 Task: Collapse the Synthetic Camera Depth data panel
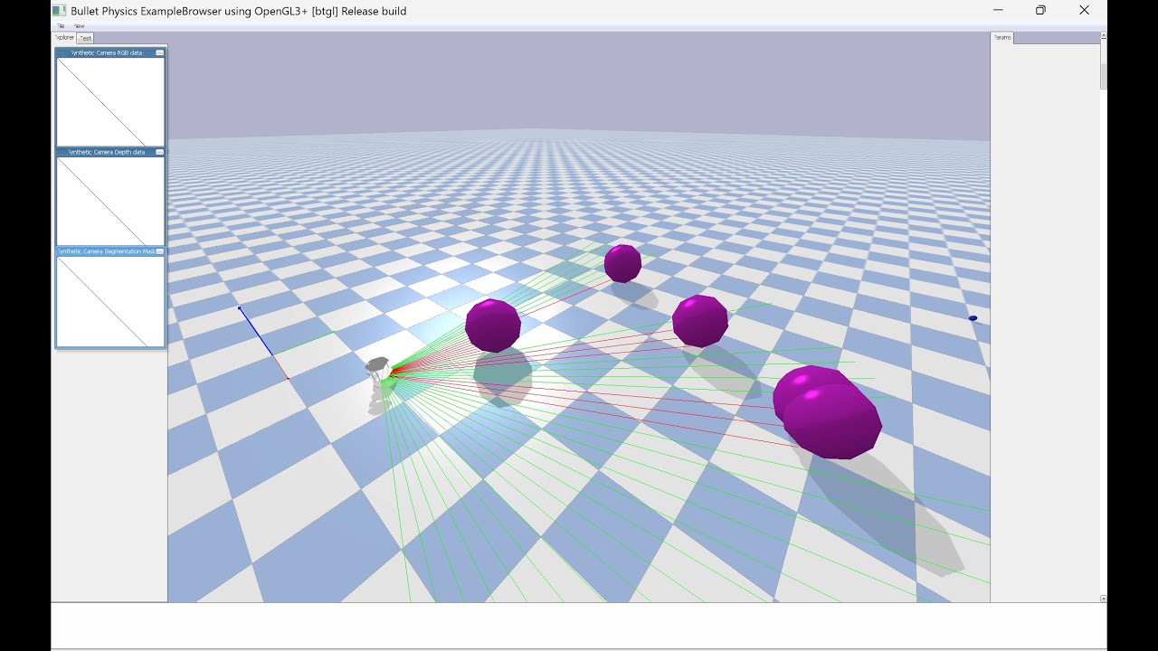coord(160,152)
